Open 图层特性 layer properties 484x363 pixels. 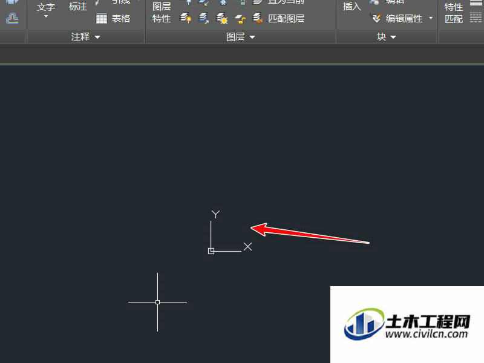(162, 12)
